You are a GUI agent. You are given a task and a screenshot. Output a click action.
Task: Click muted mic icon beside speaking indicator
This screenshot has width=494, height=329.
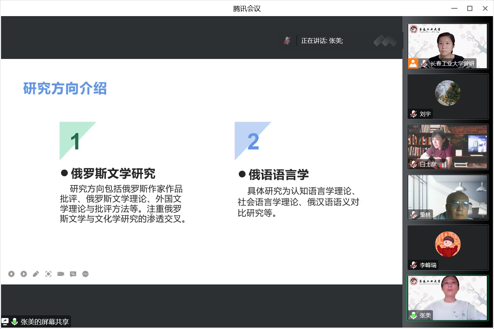287,41
